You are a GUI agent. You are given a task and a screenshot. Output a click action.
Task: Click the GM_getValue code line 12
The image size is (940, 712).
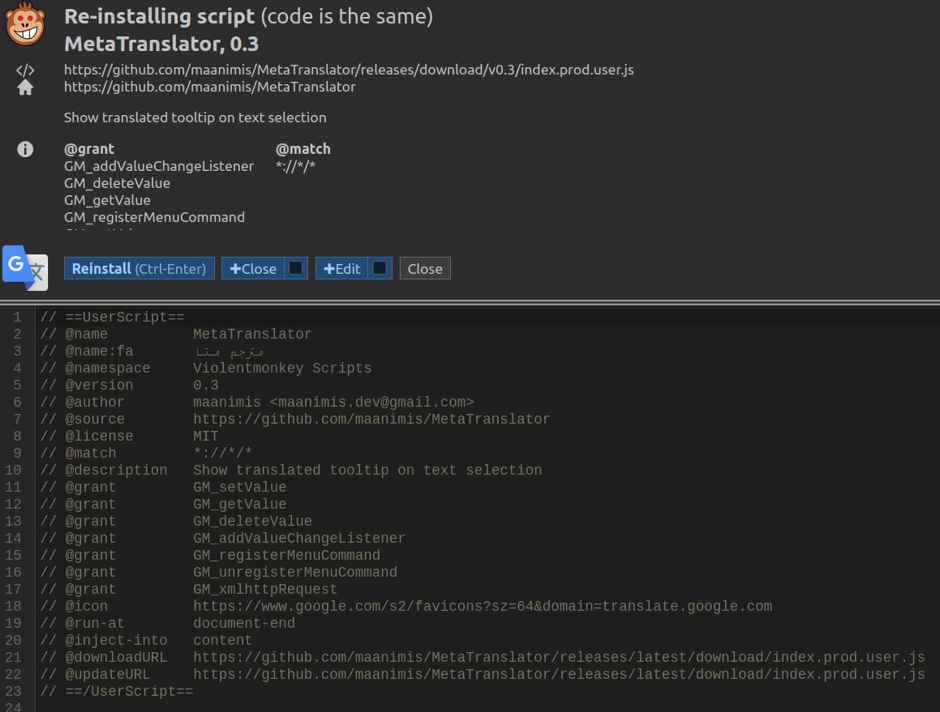[x=163, y=504]
